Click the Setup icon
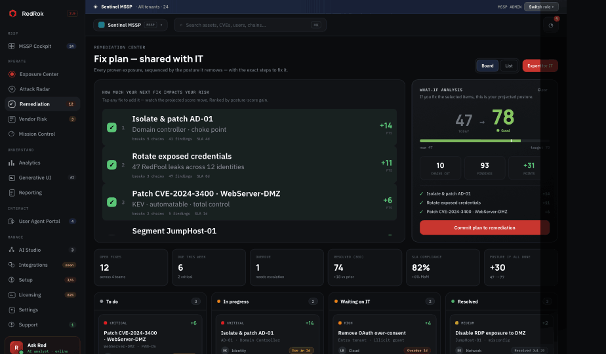Screen dimensions: 606x354 pyautogui.click(x=12, y=280)
